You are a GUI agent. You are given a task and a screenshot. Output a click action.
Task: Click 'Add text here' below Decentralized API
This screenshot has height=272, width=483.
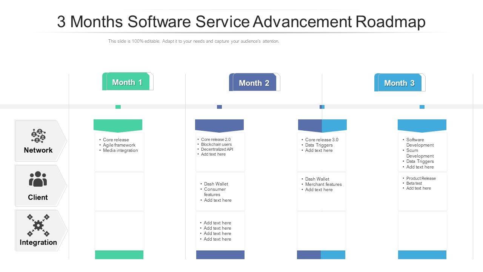click(214, 154)
